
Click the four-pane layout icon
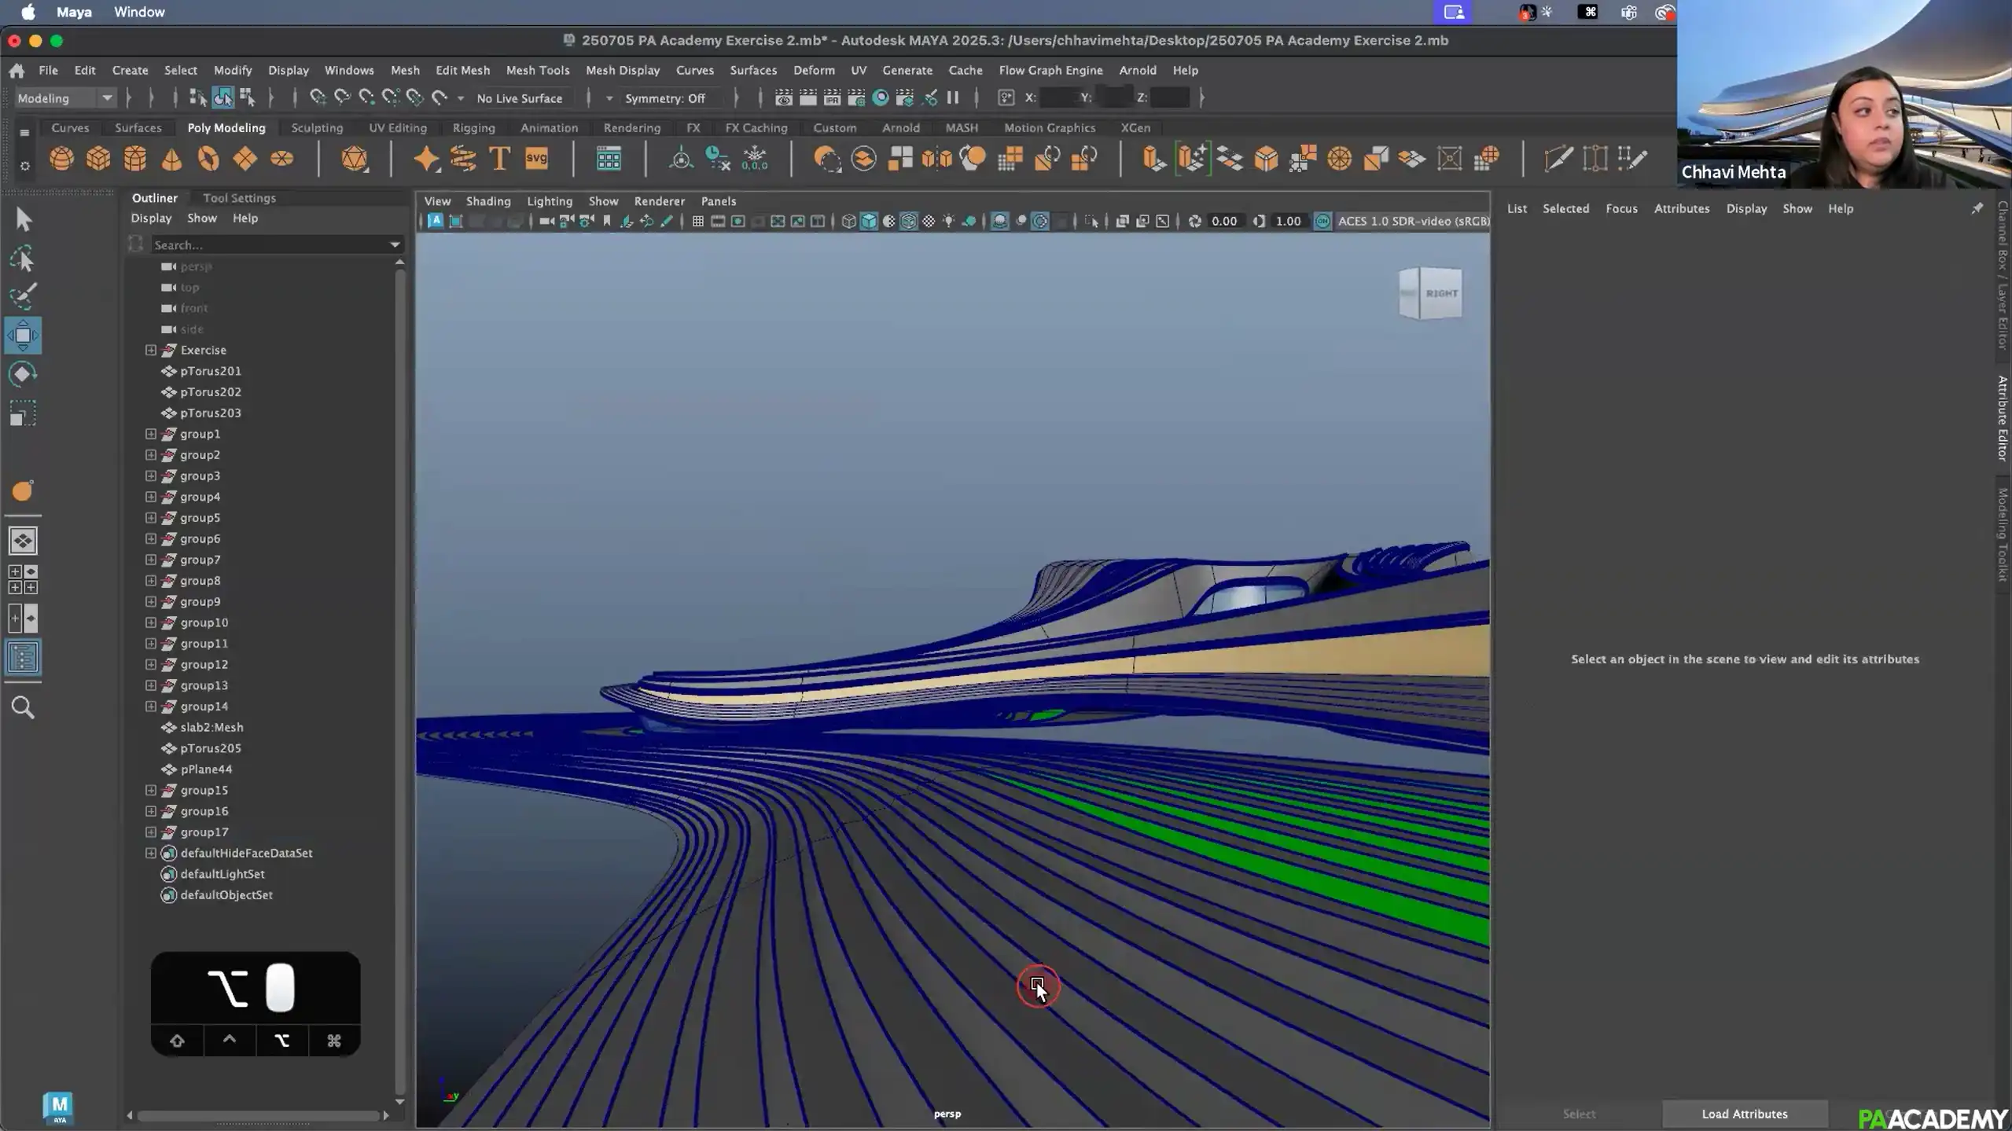coord(23,579)
